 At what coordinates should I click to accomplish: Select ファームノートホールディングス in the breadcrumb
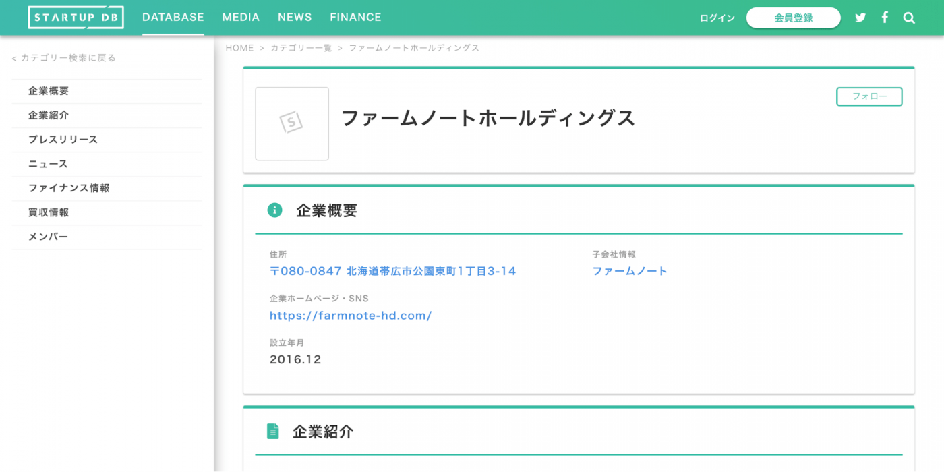click(x=414, y=47)
